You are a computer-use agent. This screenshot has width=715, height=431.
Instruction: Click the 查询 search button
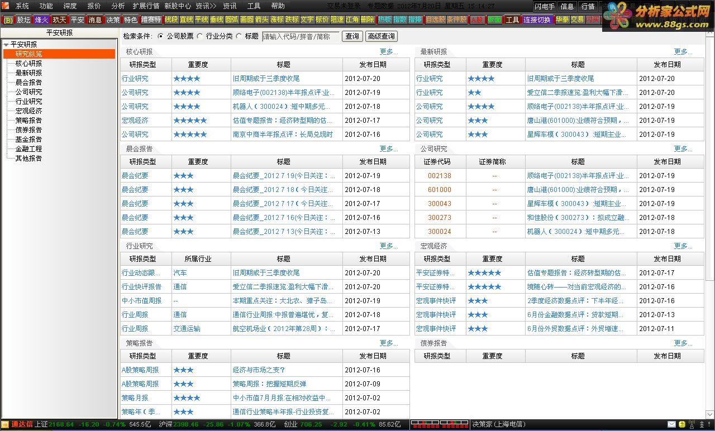click(352, 36)
